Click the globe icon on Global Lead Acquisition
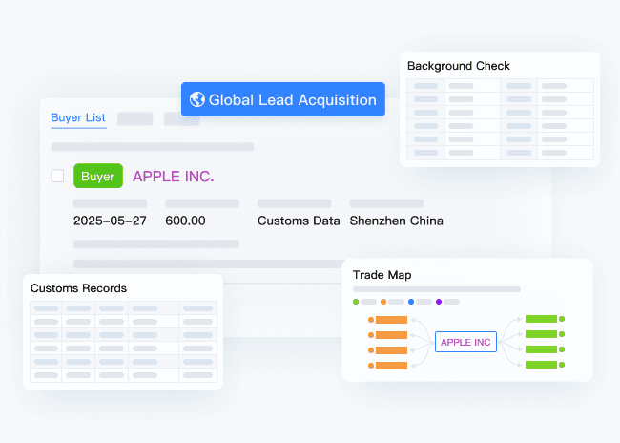 [197, 99]
